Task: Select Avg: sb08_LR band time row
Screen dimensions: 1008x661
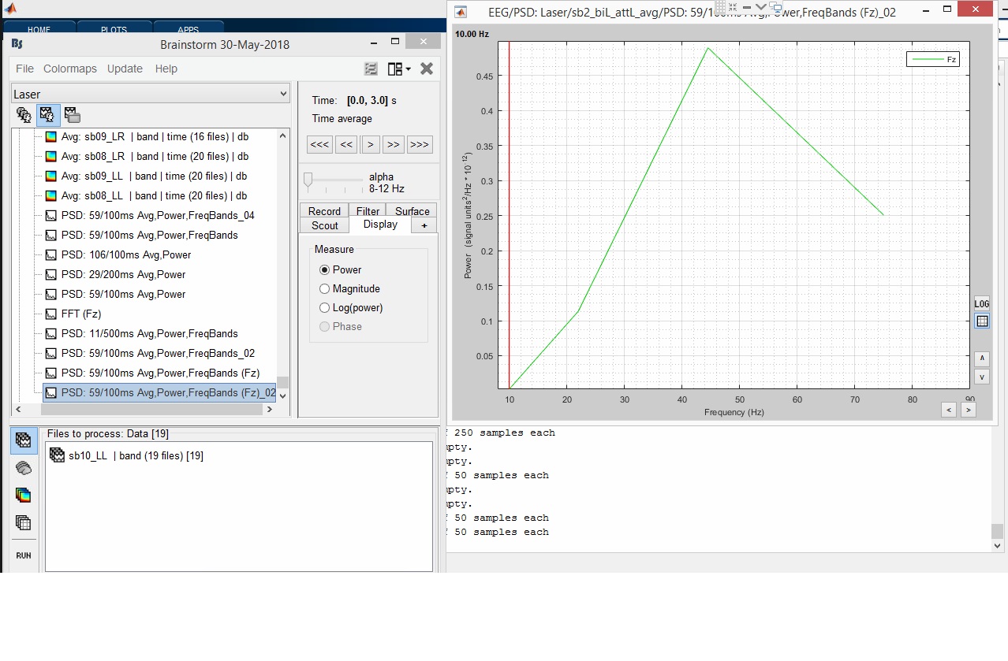Action: pos(155,156)
